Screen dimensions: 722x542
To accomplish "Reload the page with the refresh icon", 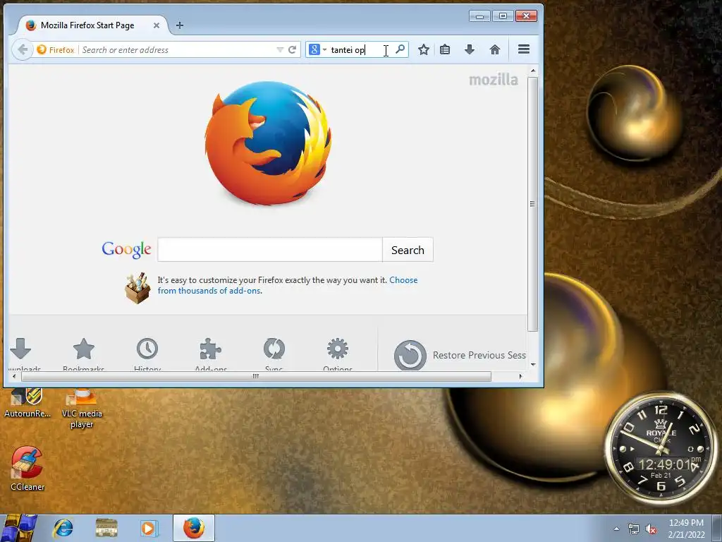I will click(292, 49).
